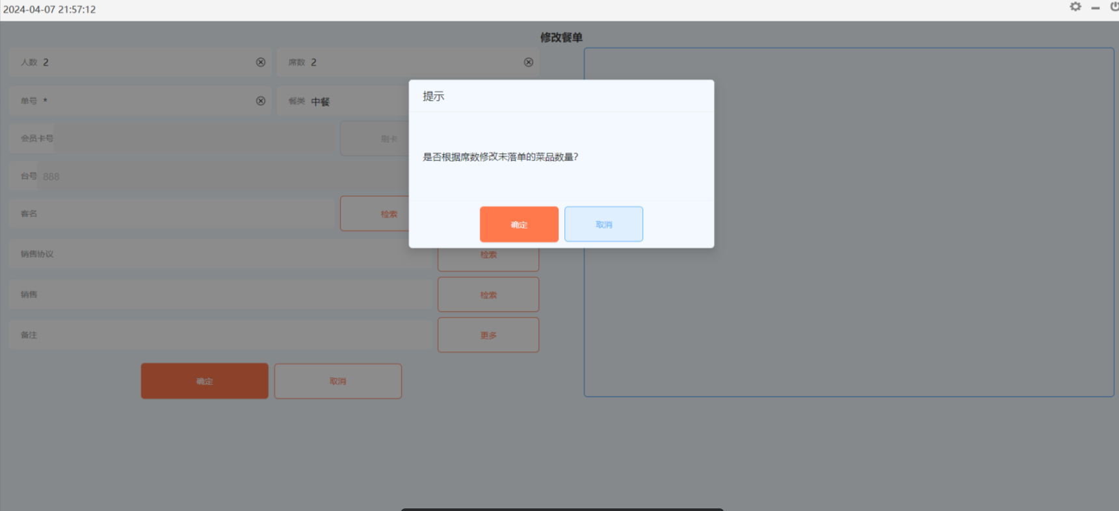Click the 检索 button next to 销售协议
Viewport: 1119px width, 511px height.
[x=488, y=259]
